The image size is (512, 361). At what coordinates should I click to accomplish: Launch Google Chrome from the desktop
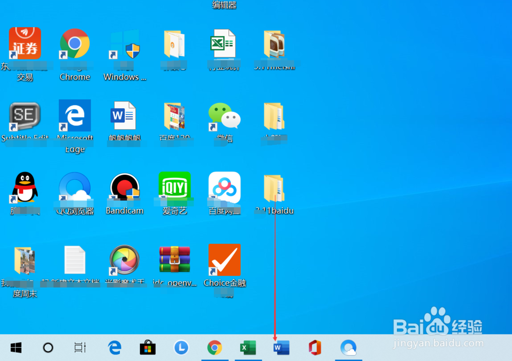click(75, 44)
